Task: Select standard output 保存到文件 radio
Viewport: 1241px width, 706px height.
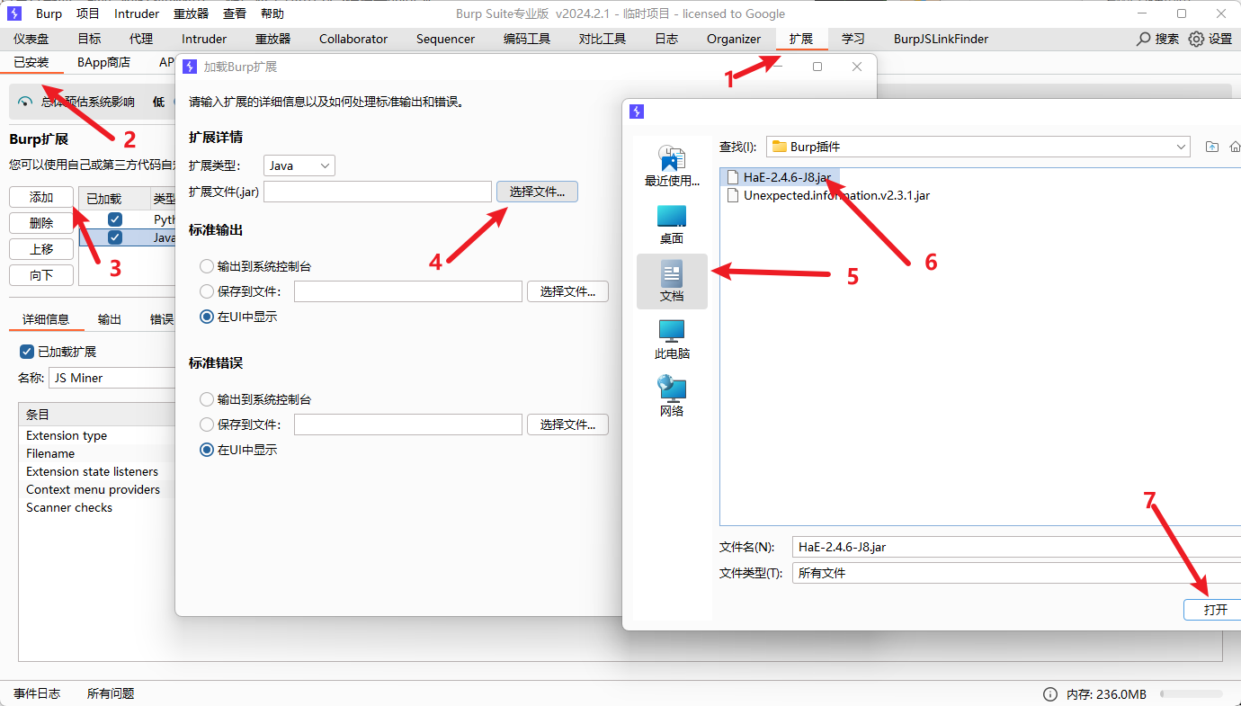Action: tap(207, 291)
